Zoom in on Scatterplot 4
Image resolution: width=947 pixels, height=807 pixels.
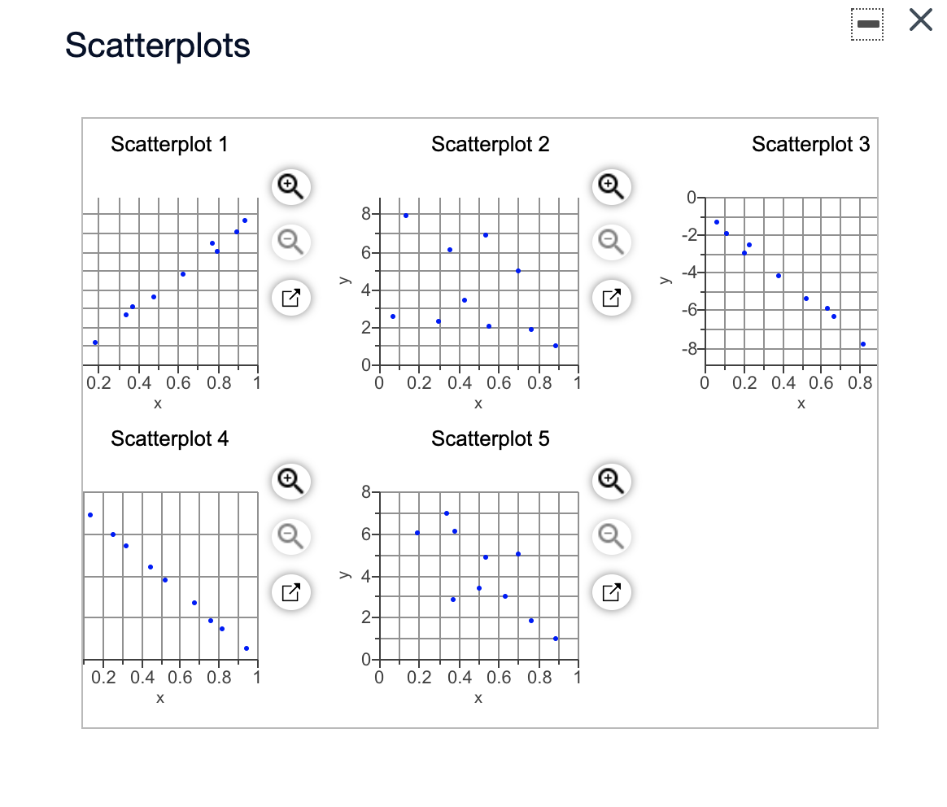pos(290,482)
